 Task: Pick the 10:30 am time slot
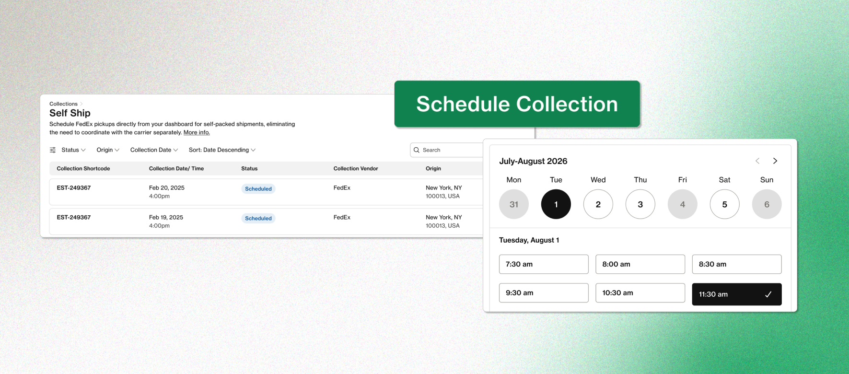pyautogui.click(x=640, y=293)
